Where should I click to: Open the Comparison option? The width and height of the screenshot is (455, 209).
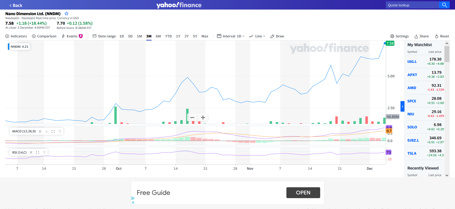pyautogui.click(x=44, y=36)
